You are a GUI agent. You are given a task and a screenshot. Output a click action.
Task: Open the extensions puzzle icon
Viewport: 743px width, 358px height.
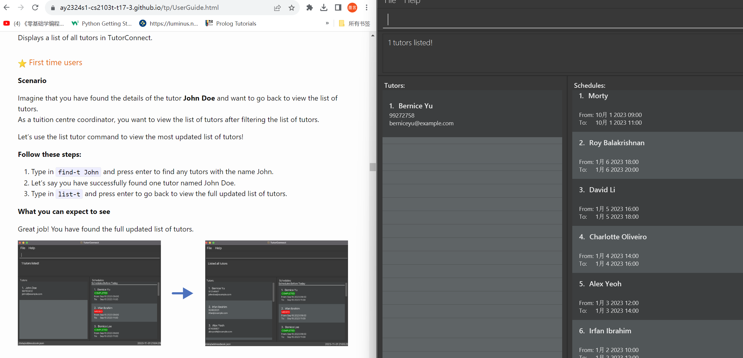[309, 8]
